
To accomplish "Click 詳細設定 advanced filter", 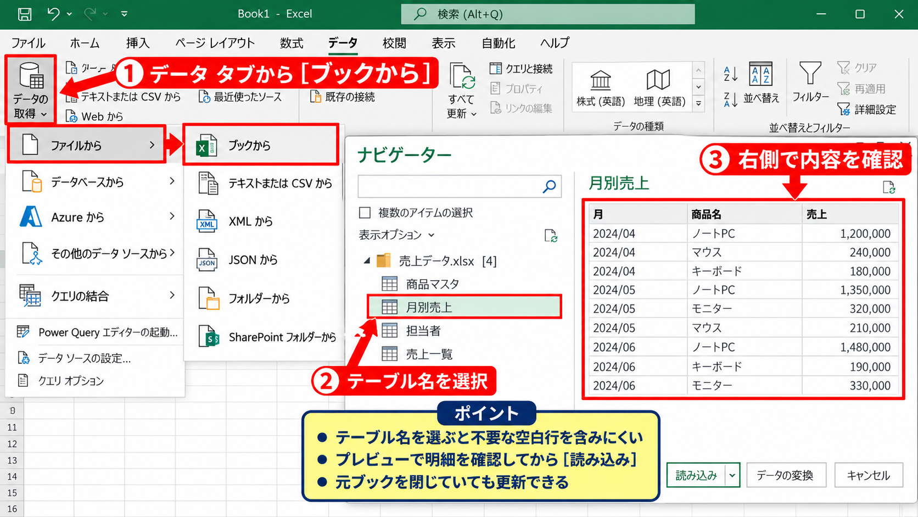I will coord(866,109).
